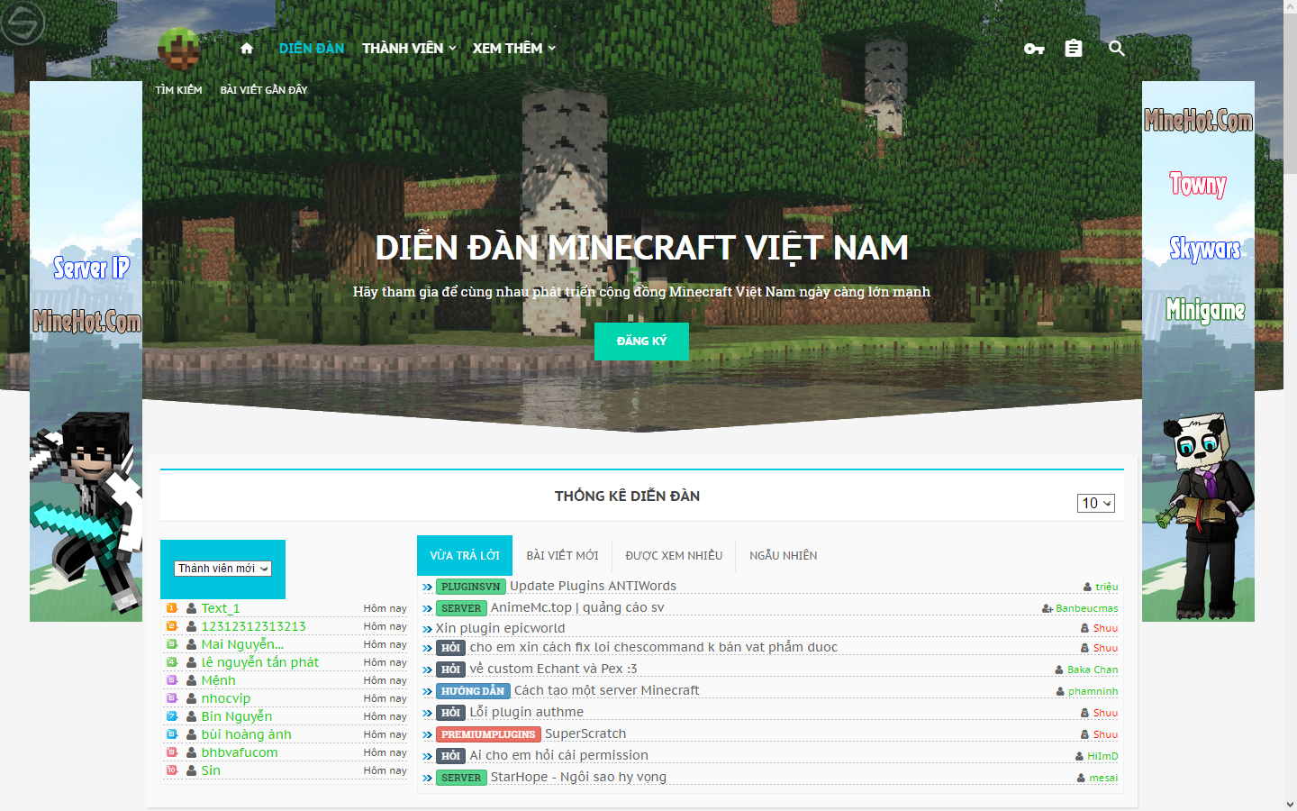Click the PLUGINSVN tag
This screenshot has width=1297, height=811.
[x=471, y=587]
